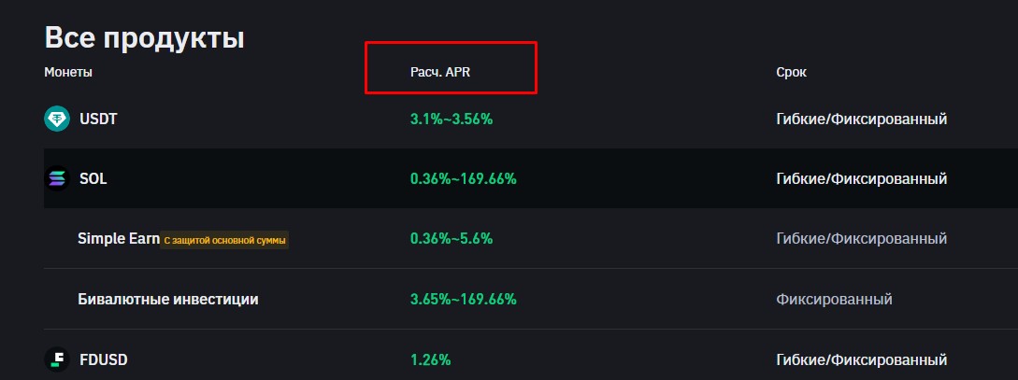
Task: Click Simple Earn APR 0.36%~5.6%
Action: point(452,239)
